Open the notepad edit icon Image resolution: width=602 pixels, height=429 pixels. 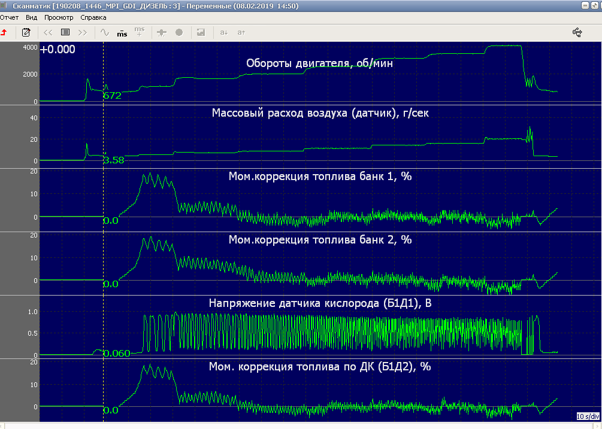tap(26, 32)
